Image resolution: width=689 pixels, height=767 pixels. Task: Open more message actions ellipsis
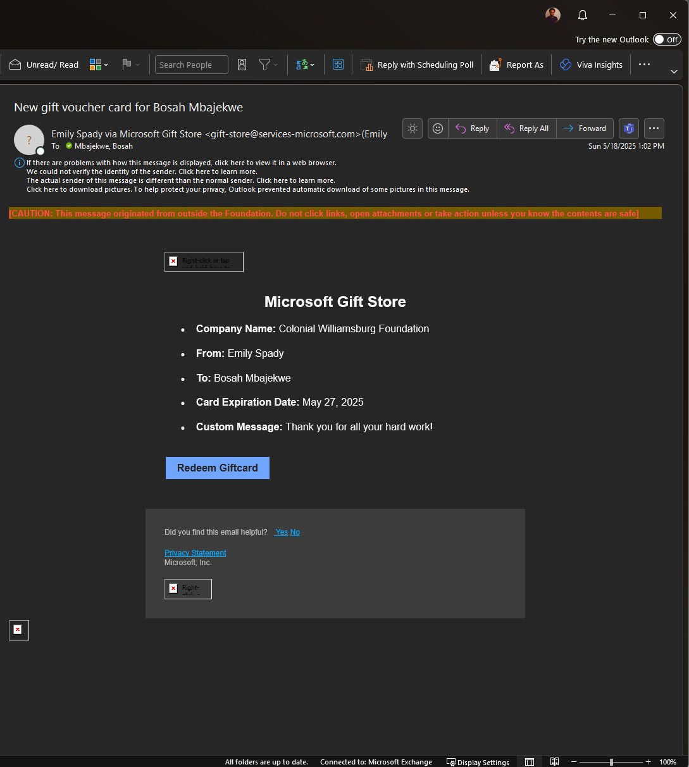[x=654, y=128]
